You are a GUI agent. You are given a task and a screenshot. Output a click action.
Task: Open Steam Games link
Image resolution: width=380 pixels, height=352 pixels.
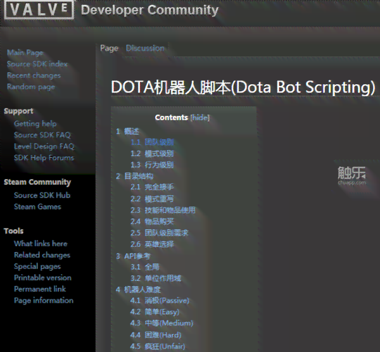pyautogui.click(x=37, y=206)
